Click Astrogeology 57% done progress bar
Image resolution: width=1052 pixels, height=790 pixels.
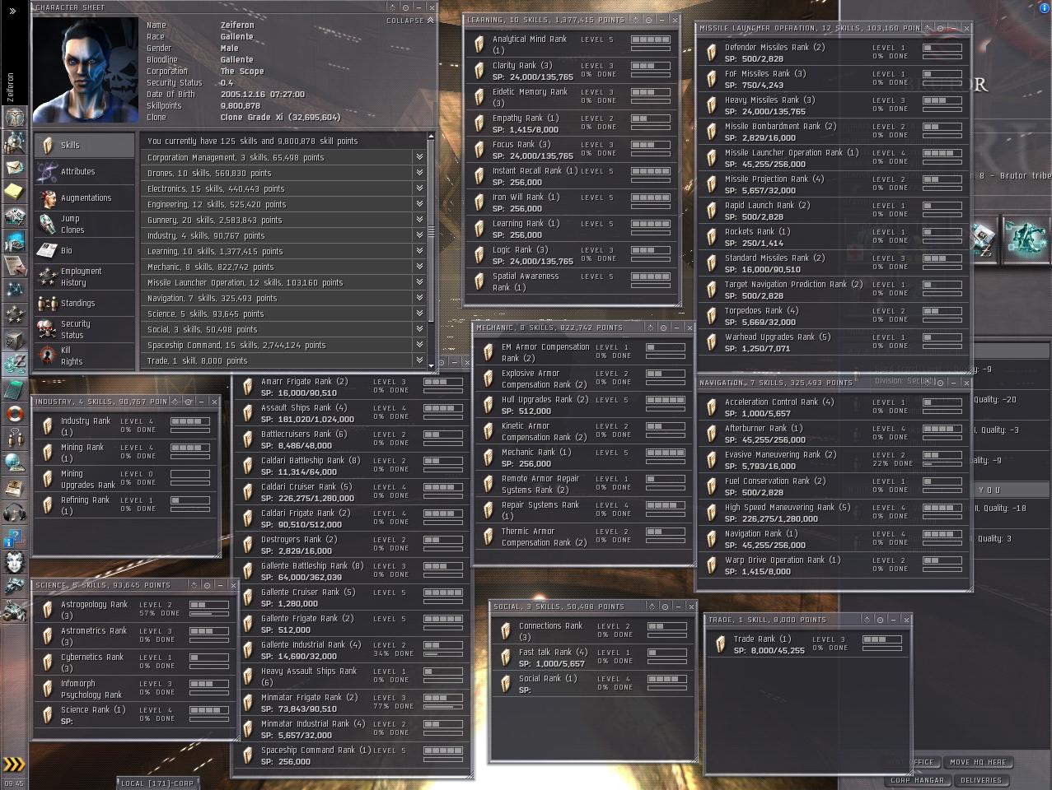[x=209, y=614]
